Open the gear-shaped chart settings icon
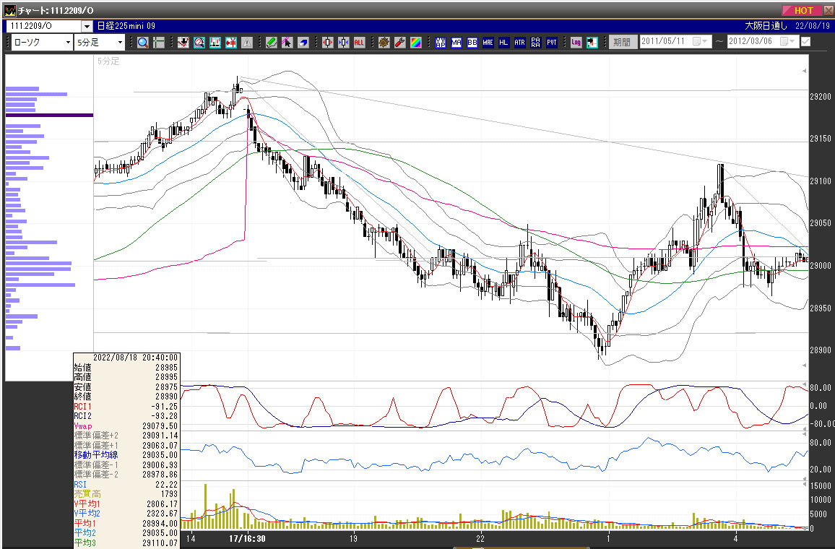 384,43
